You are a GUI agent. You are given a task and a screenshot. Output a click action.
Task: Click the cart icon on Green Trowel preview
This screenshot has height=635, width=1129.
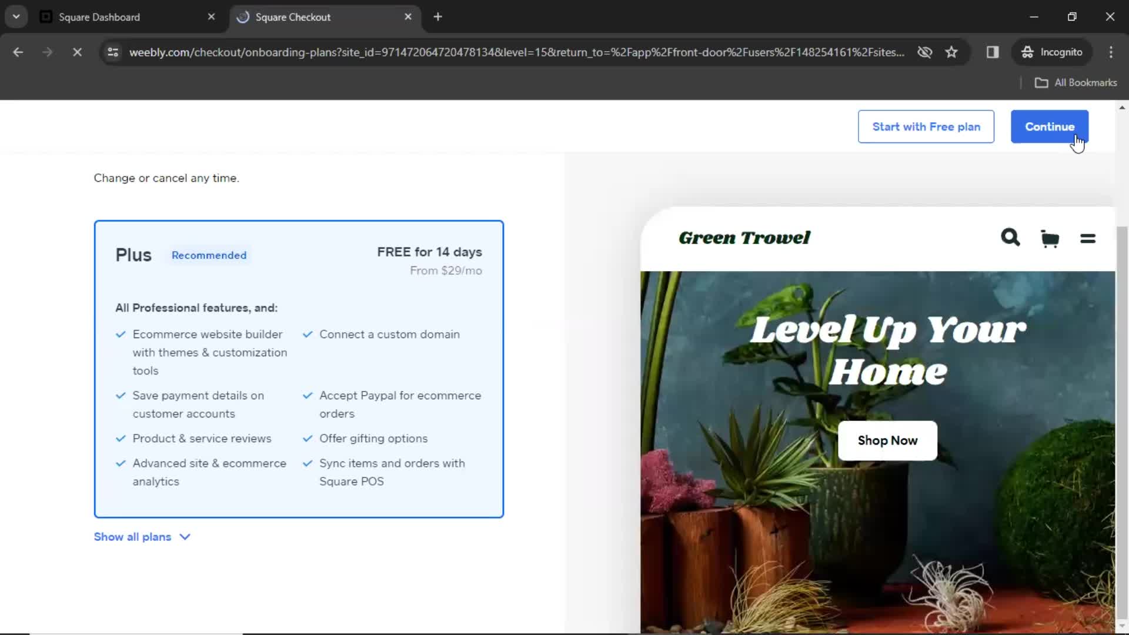[1048, 238]
